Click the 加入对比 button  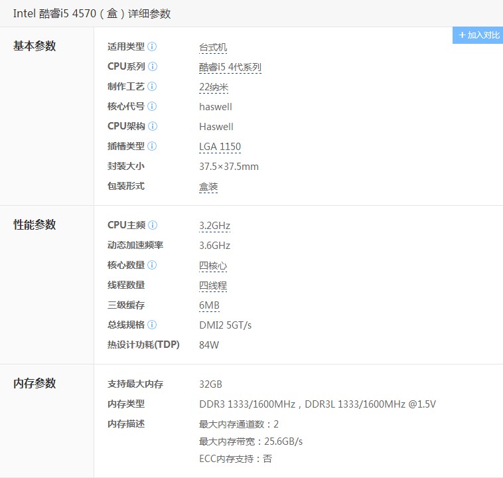tap(478, 35)
